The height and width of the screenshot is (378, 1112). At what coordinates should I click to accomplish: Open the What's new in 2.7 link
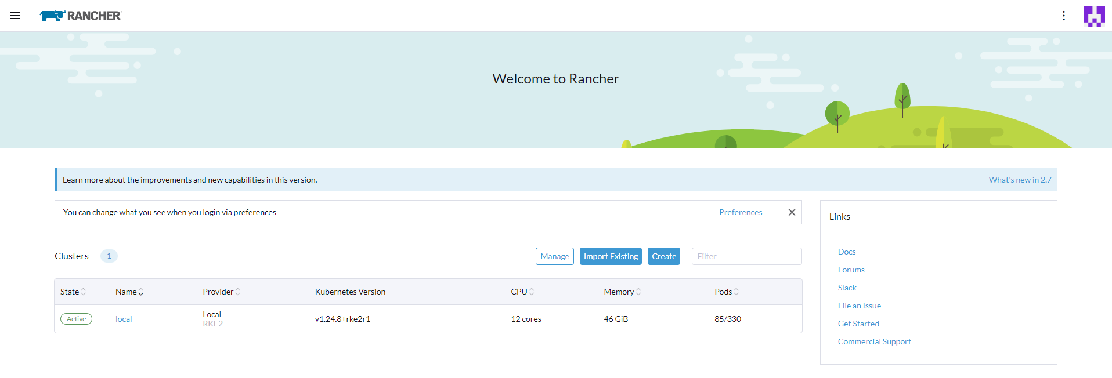pos(1020,180)
